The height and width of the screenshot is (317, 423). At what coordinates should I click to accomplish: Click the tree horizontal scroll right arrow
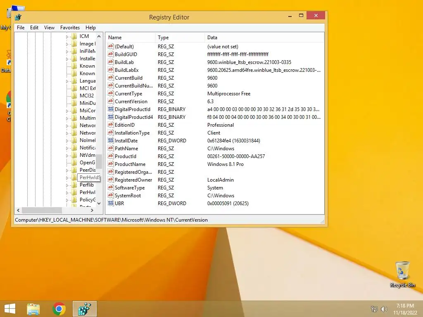(x=92, y=210)
